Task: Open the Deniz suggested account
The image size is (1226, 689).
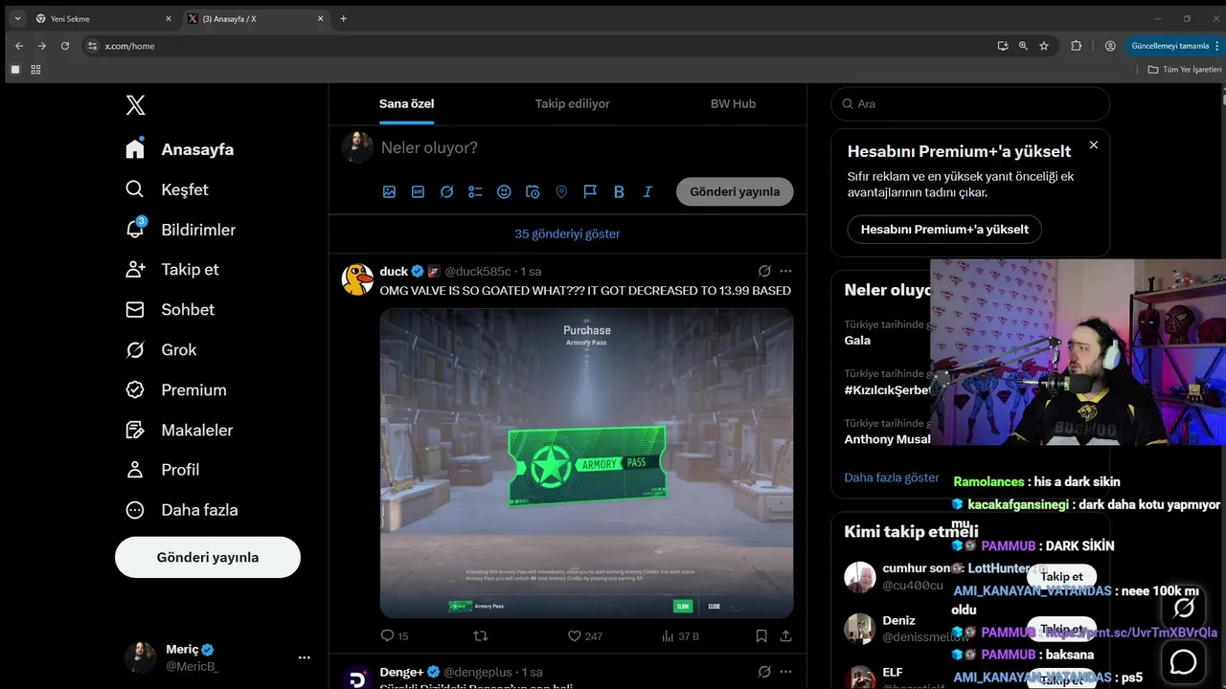Action: point(898,620)
